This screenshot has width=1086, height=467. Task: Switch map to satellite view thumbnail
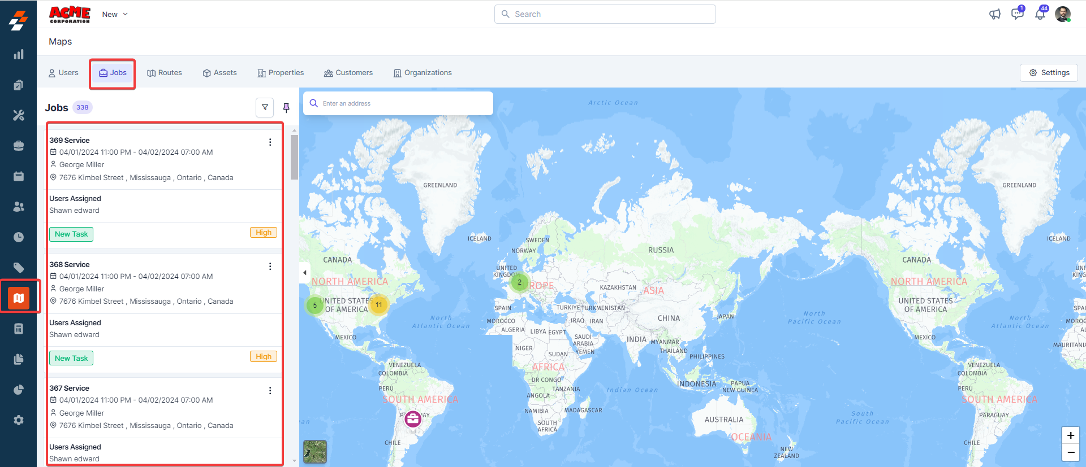point(315,452)
